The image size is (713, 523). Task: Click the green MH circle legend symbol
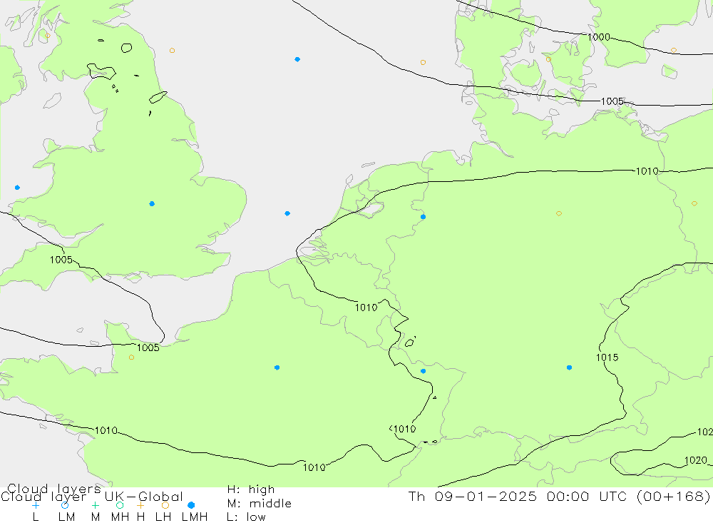(120, 505)
